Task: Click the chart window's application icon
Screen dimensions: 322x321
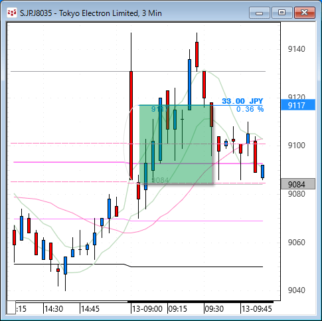Action: pos(12,13)
